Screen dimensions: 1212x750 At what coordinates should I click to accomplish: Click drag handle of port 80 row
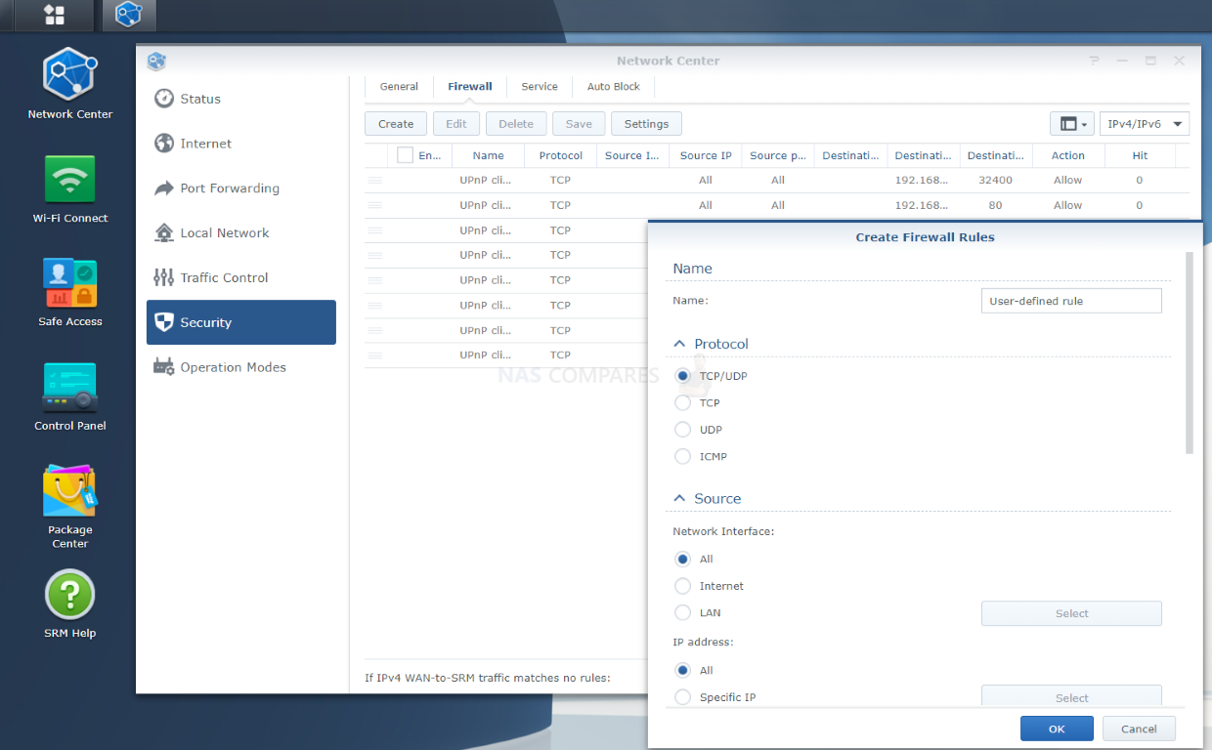coord(375,206)
